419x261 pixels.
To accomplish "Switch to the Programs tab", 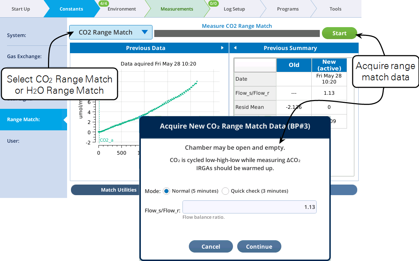I will pyautogui.click(x=288, y=9).
